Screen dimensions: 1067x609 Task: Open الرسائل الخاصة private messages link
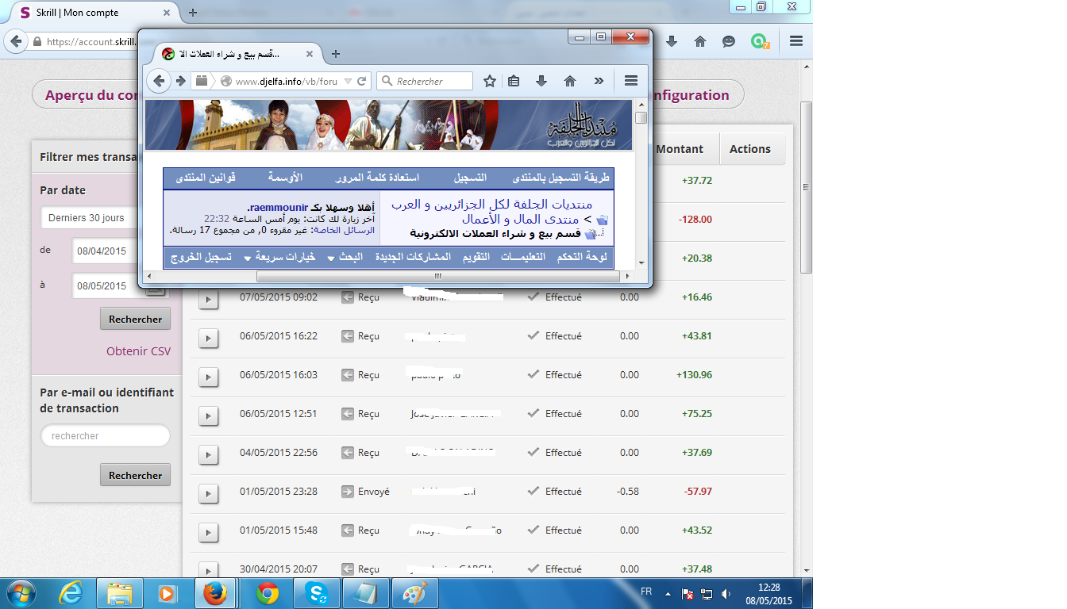click(x=345, y=230)
